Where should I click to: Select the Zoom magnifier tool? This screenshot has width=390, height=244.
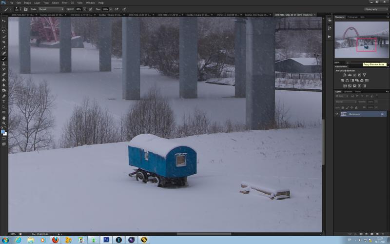4,123
